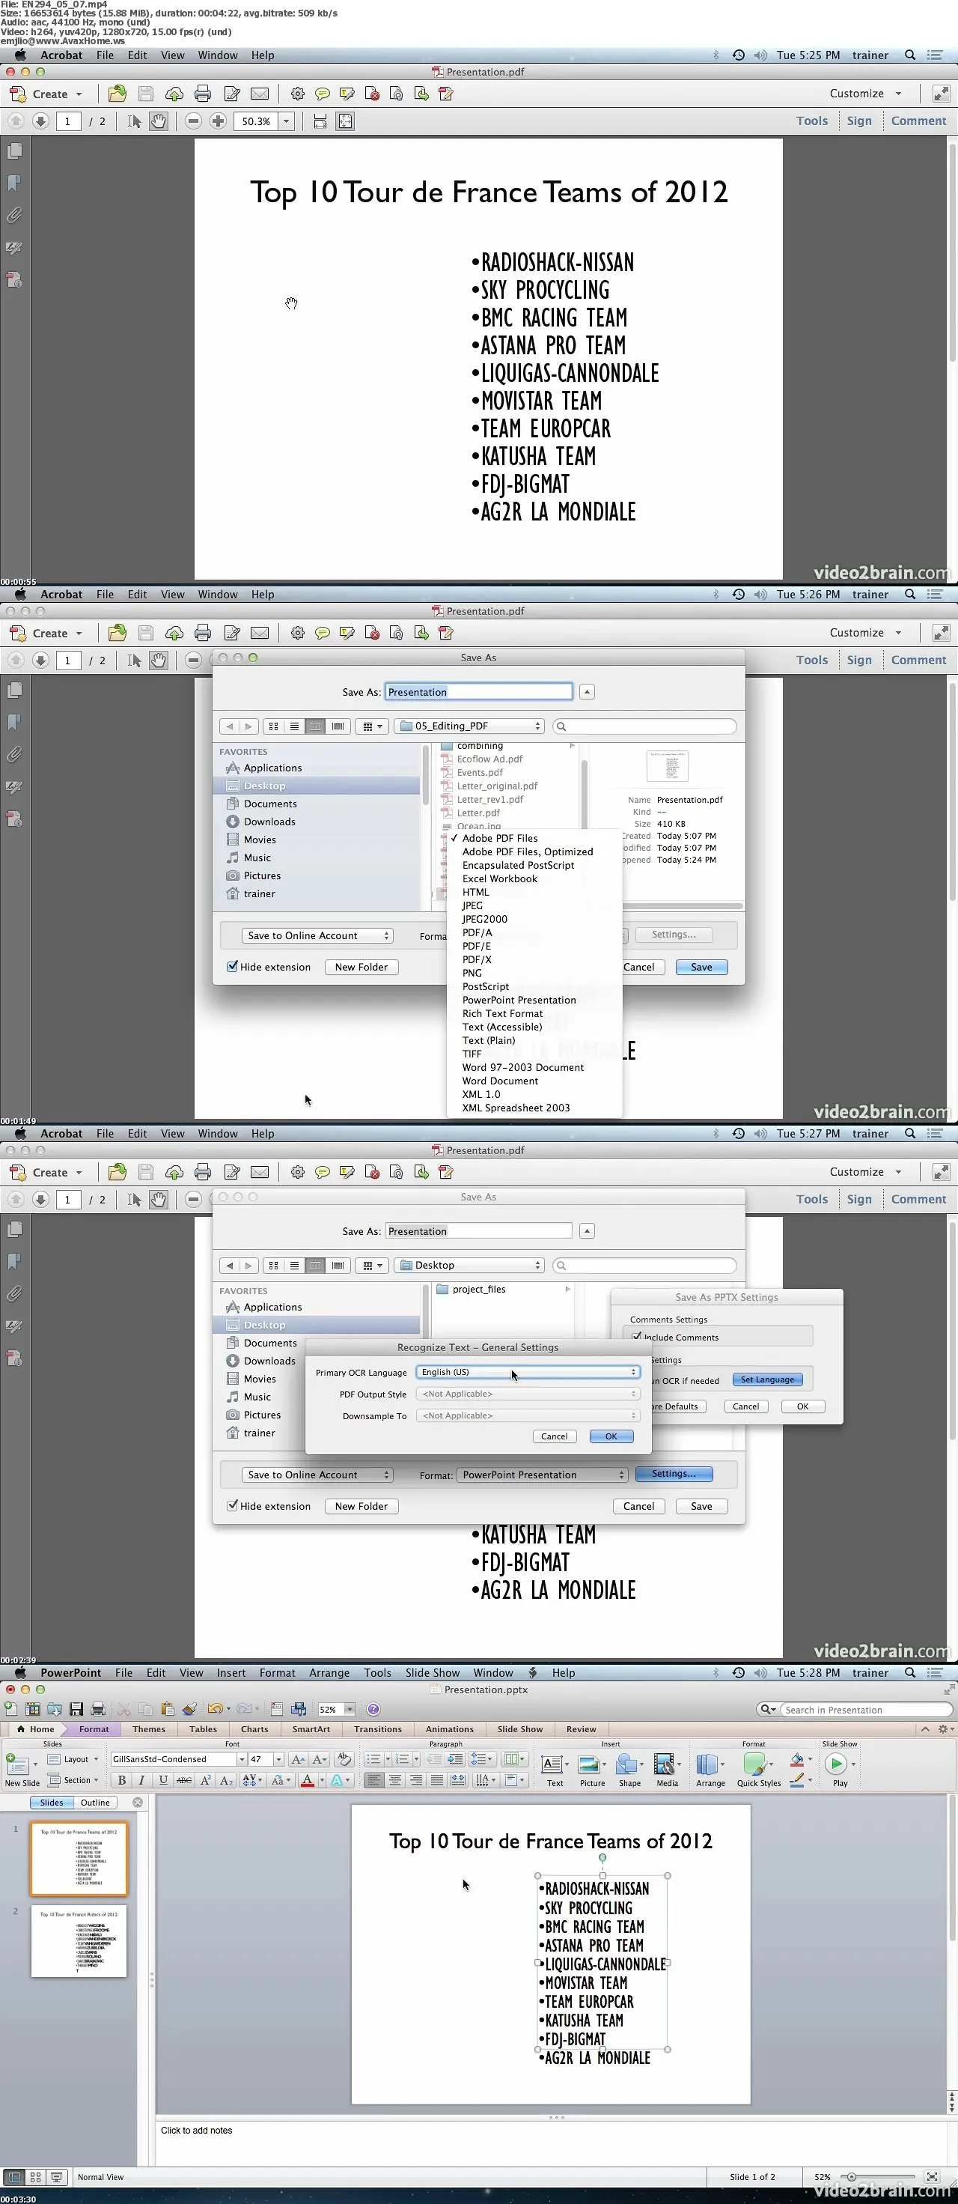Open the Desktop location popup in Save As

(x=469, y=1265)
